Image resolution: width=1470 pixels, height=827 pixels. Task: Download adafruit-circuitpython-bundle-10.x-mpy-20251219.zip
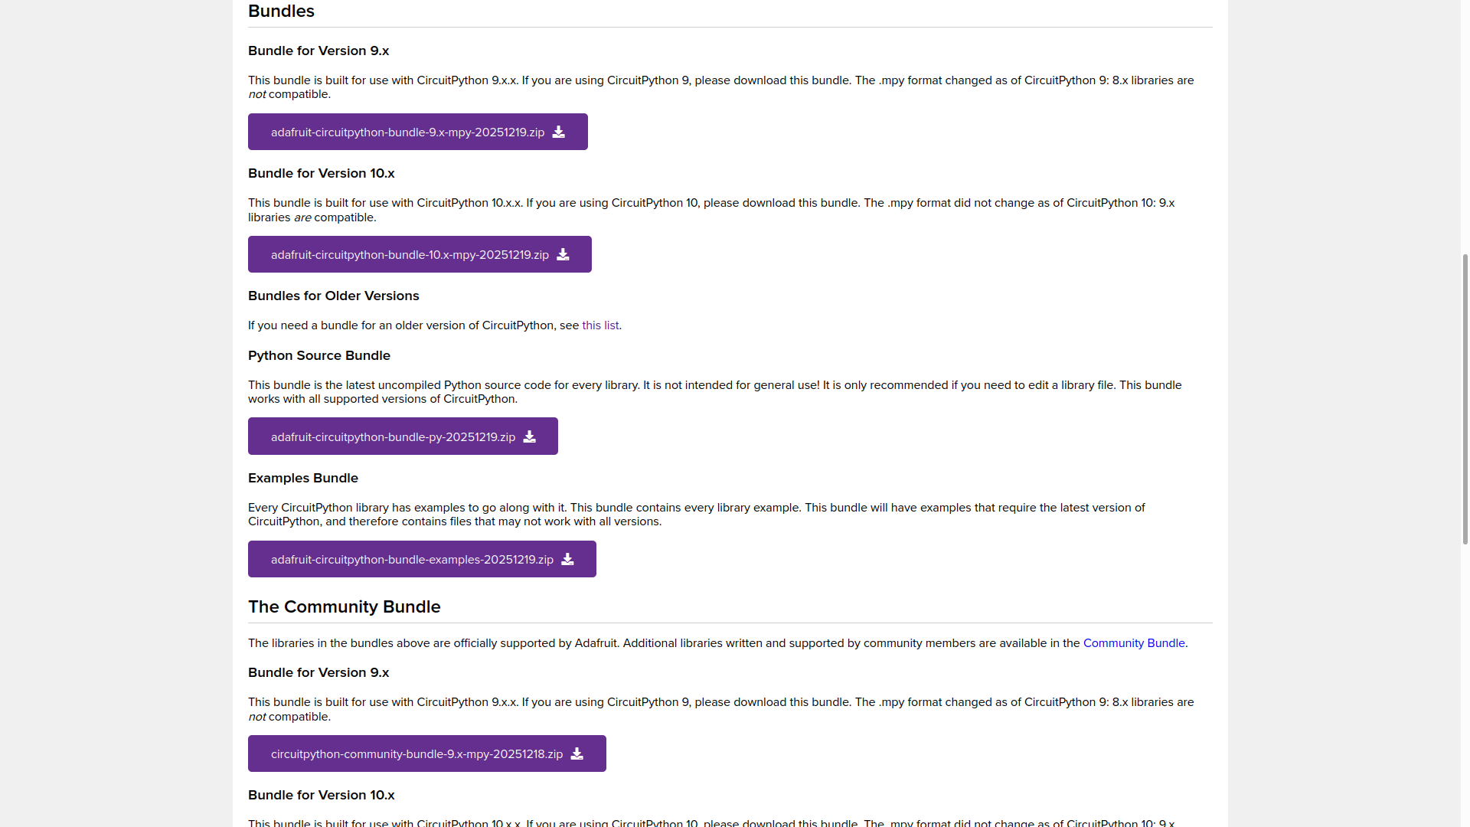(x=420, y=254)
